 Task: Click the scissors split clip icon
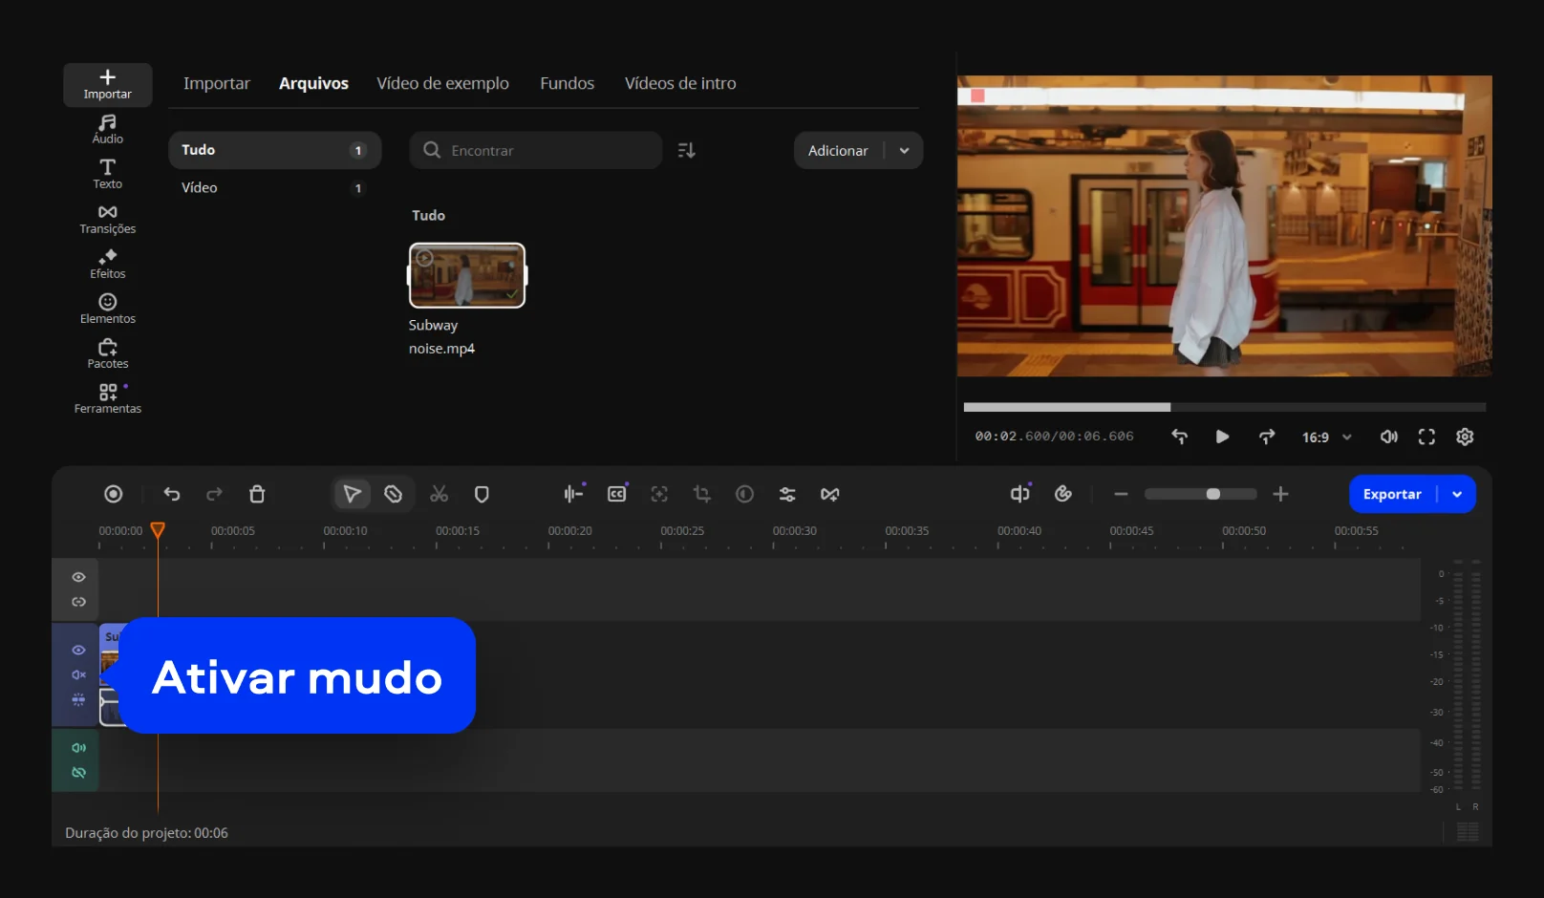tap(439, 494)
